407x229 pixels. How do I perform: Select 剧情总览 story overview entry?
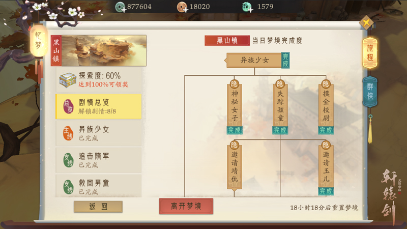pos(98,106)
